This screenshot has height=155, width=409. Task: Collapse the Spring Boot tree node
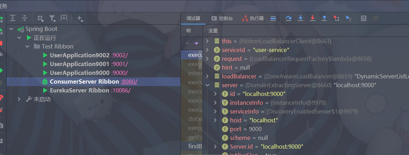pyautogui.click(x=11, y=29)
